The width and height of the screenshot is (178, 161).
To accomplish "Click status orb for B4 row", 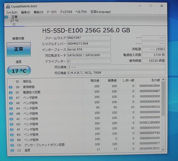I will pos(12,135).
